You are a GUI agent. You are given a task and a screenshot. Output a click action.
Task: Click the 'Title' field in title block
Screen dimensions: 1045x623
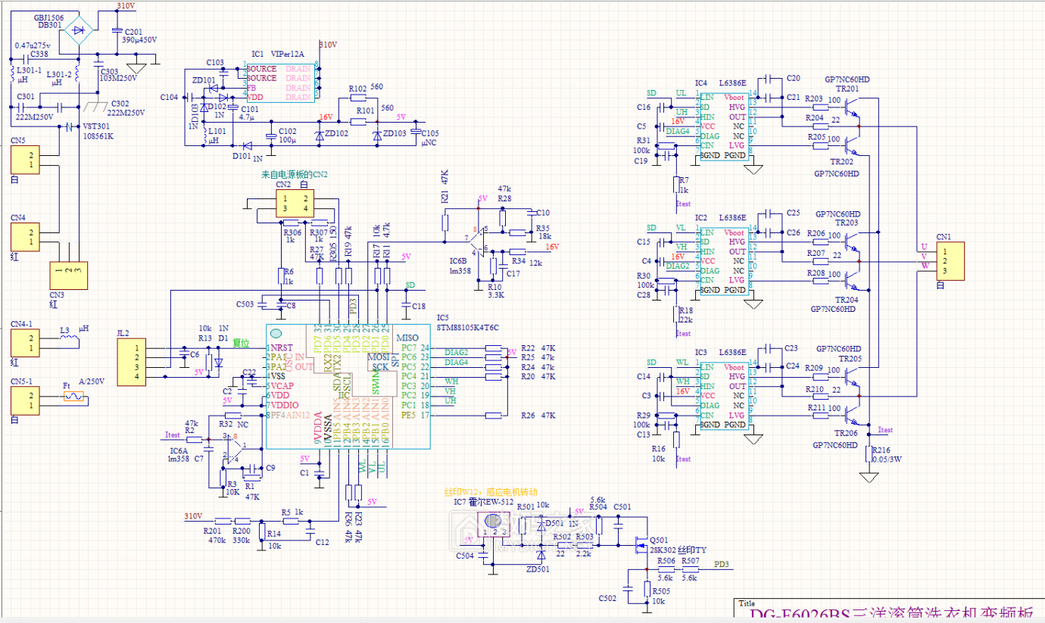747,603
